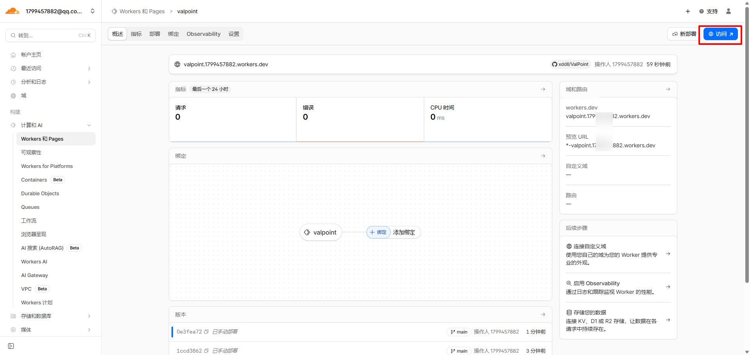Expand 存储和数据库 section

(51, 316)
